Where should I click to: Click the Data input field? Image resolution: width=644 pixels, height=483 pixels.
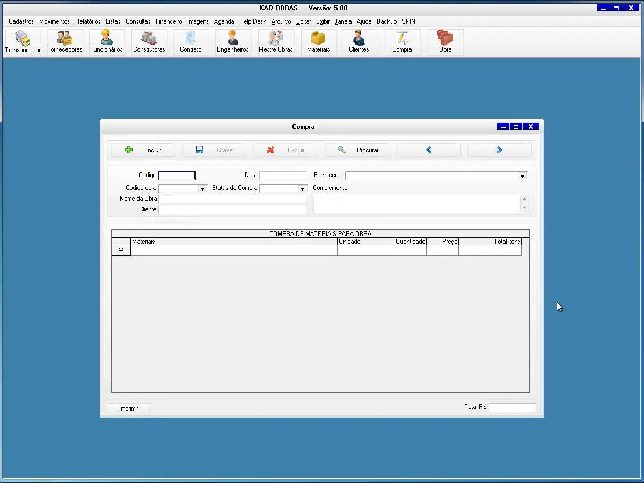282,175
